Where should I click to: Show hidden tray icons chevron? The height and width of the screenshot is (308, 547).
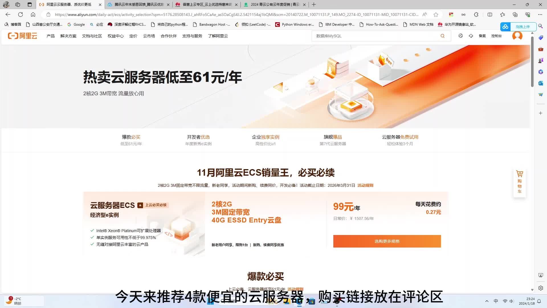pos(487,301)
